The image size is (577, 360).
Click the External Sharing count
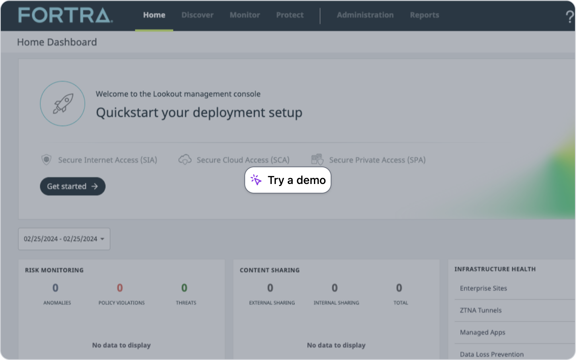click(270, 288)
